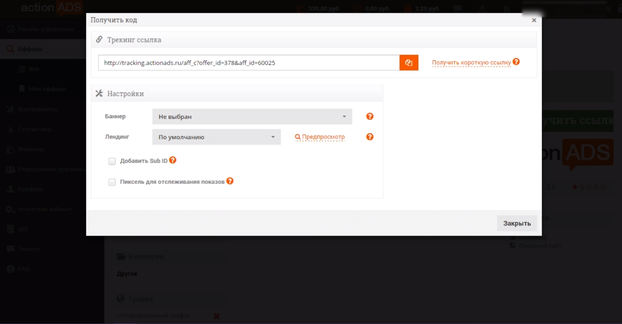The height and width of the screenshot is (324, 622).
Task: Click the Другое category text
Action: pos(127,274)
